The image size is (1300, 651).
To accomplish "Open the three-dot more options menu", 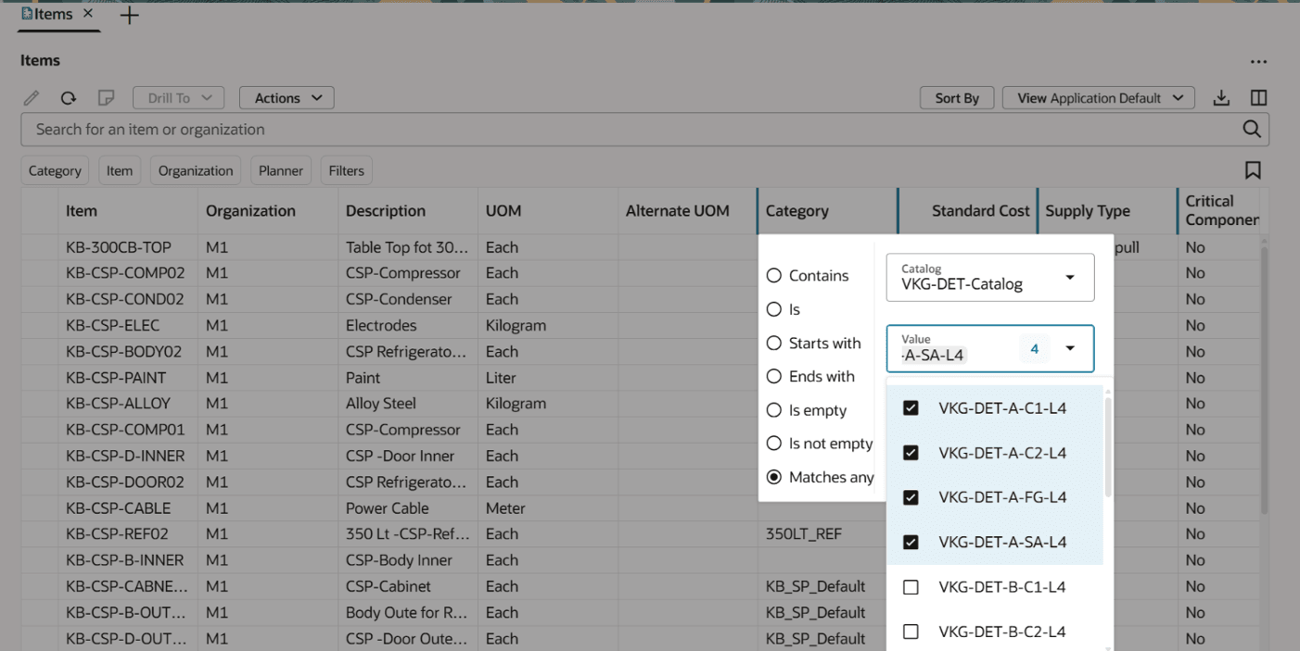I will coord(1258,62).
